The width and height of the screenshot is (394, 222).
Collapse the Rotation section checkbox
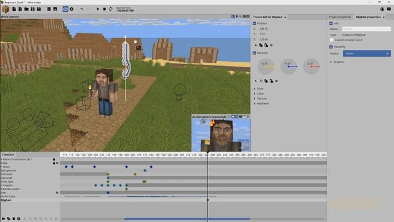[x=254, y=53]
